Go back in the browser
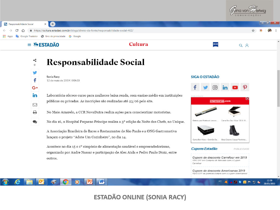 point(4,31)
